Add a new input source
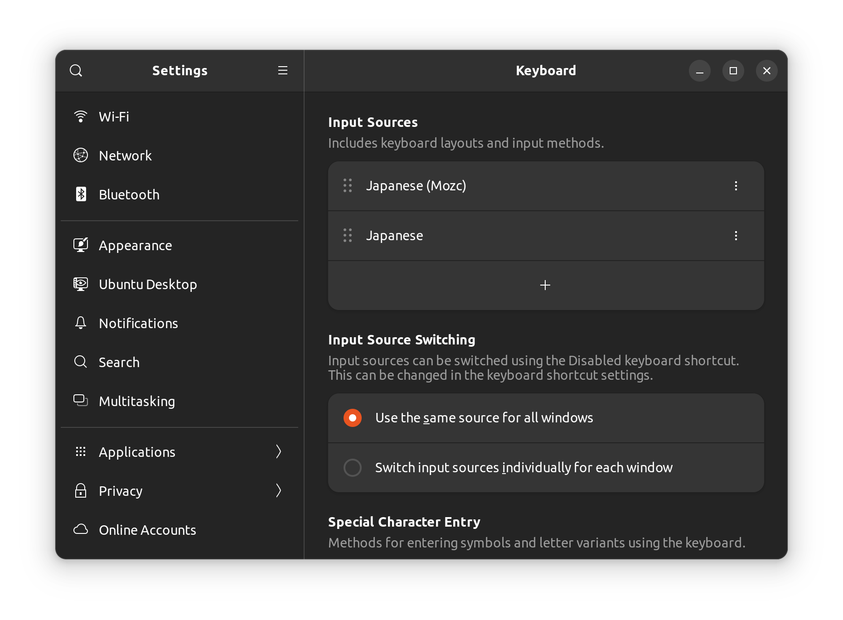The height and width of the screenshot is (620, 843). tap(546, 286)
